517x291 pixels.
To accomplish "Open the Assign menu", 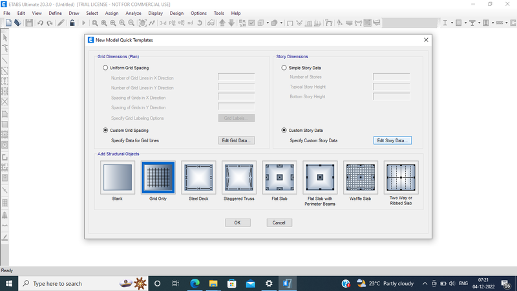I will coord(111,13).
